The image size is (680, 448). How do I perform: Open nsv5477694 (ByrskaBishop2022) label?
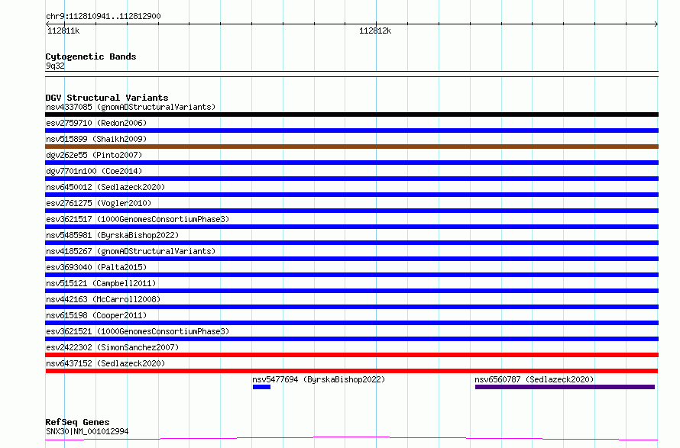pyautogui.click(x=319, y=379)
